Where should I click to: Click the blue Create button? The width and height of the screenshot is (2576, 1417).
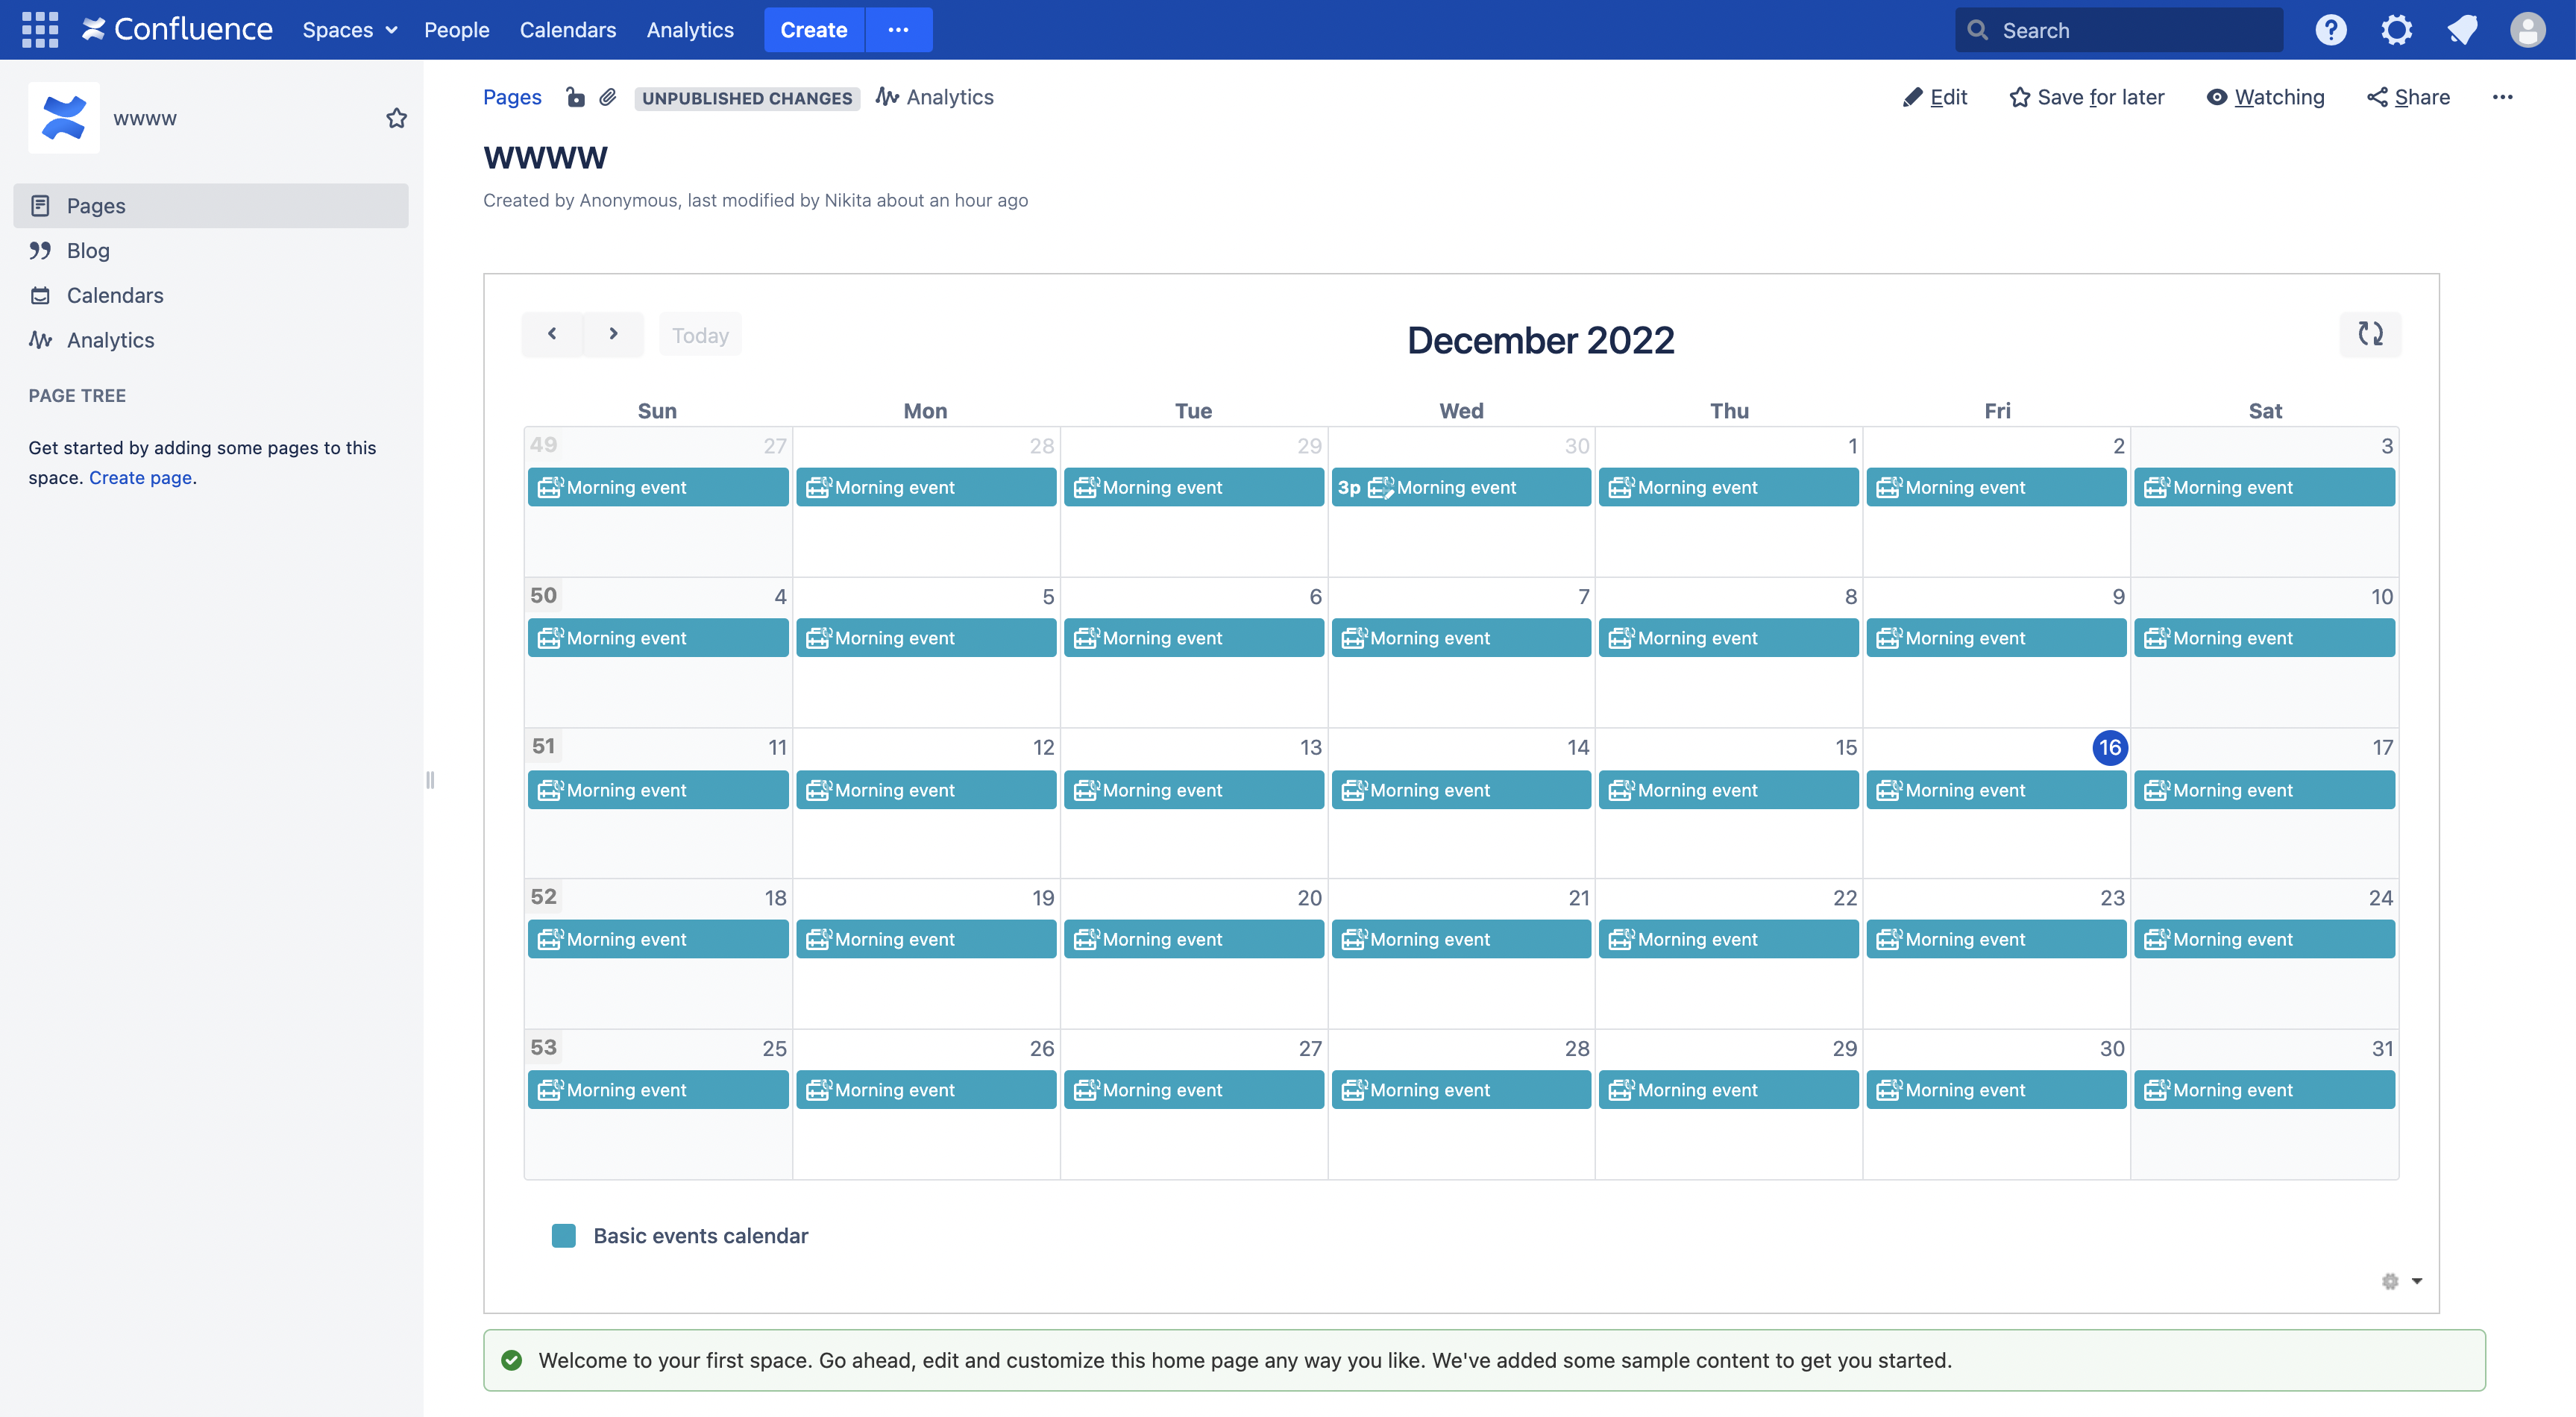tap(813, 30)
